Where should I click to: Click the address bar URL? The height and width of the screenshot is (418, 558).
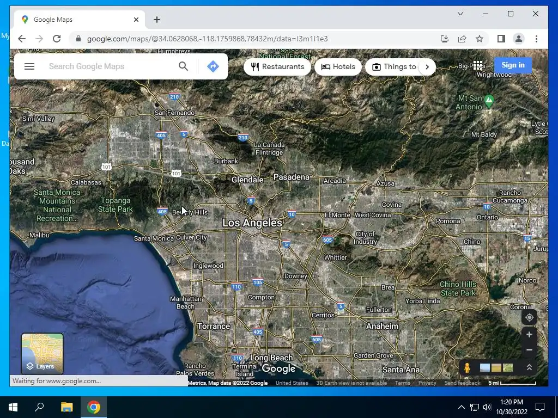[x=207, y=39]
